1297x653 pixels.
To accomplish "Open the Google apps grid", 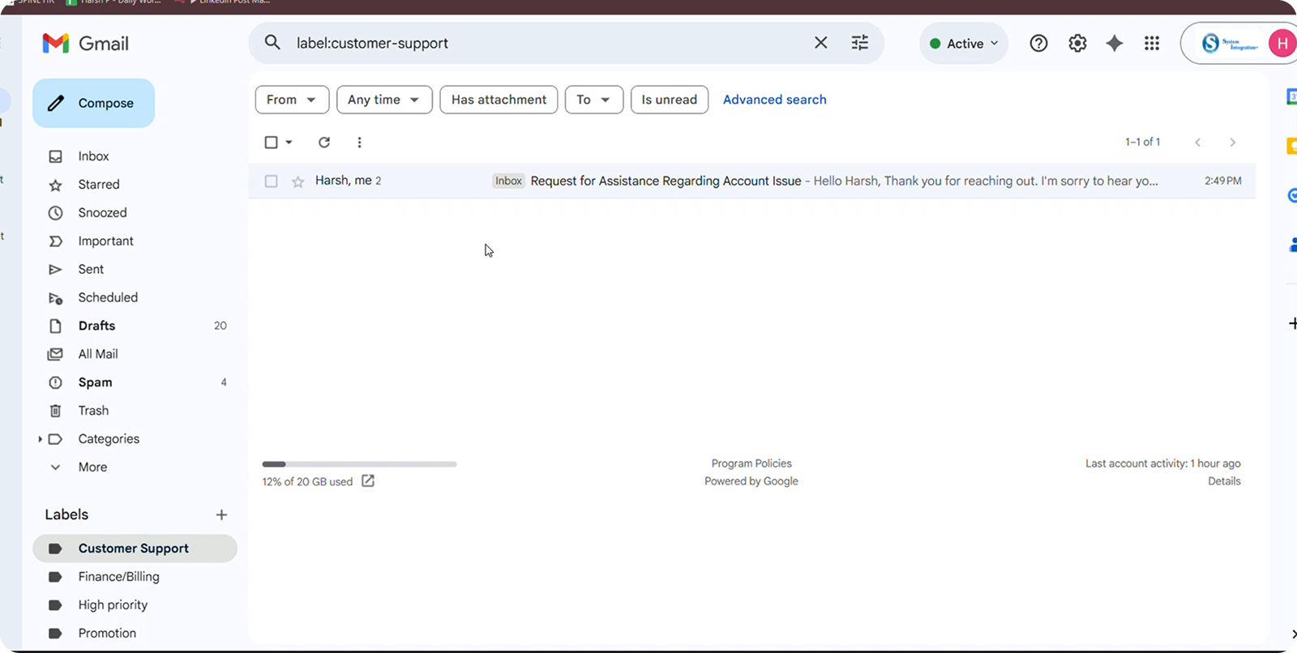I will click(1152, 44).
